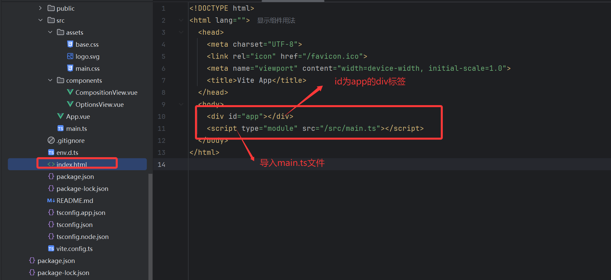Open base.css in the file tree
Image resolution: width=611 pixels, height=280 pixels.
(x=87, y=44)
